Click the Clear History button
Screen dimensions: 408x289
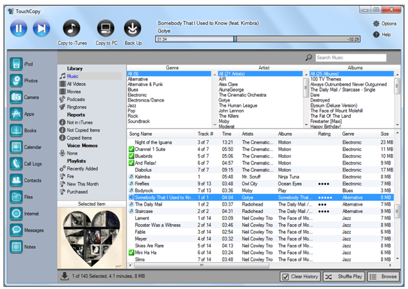(300, 277)
